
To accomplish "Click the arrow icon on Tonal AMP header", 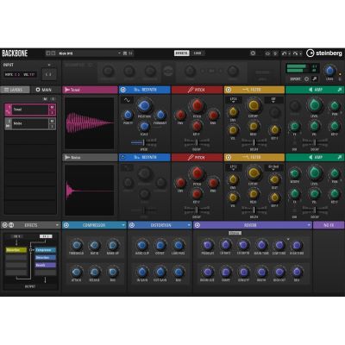I will click(340, 90).
